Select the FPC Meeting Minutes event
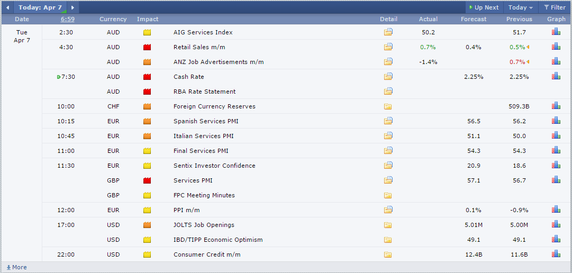Screen dimensions: 572x273 204,195
